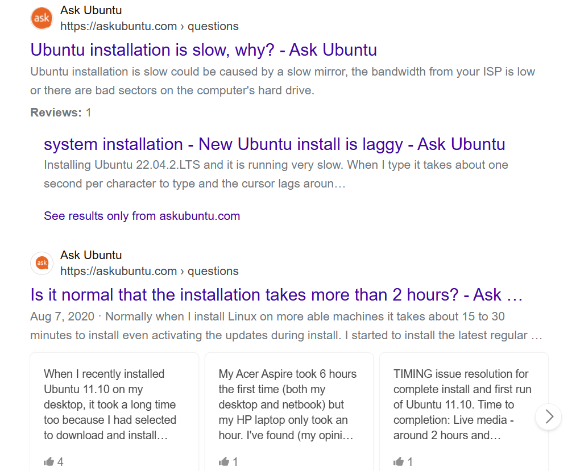
Task: Click second result's askubuntu.com URL breadcrumb
Action: click(149, 271)
